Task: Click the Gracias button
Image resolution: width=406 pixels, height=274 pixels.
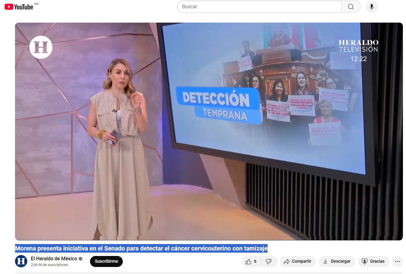Action: pyautogui.click(x=374, y=261)
